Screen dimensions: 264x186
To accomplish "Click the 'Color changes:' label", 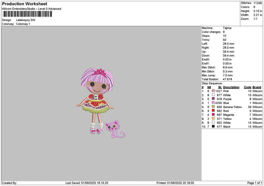I will (211, 32).
